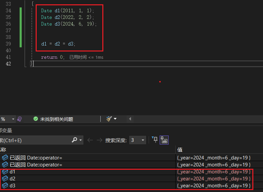Open the zoom percentage dropdown arrow
263x192 pixels.
[x=13, y=119]
